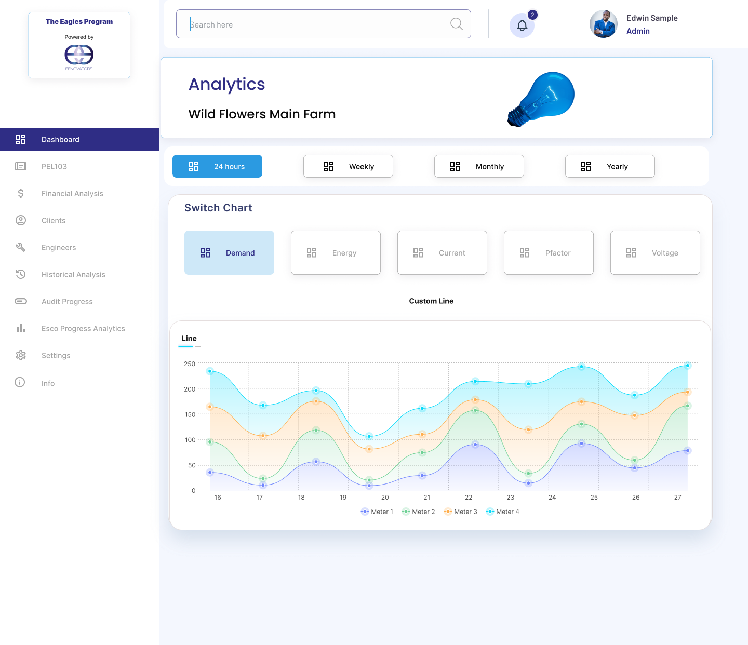
Task: Switch chart to Current
Action: (442, 252)
